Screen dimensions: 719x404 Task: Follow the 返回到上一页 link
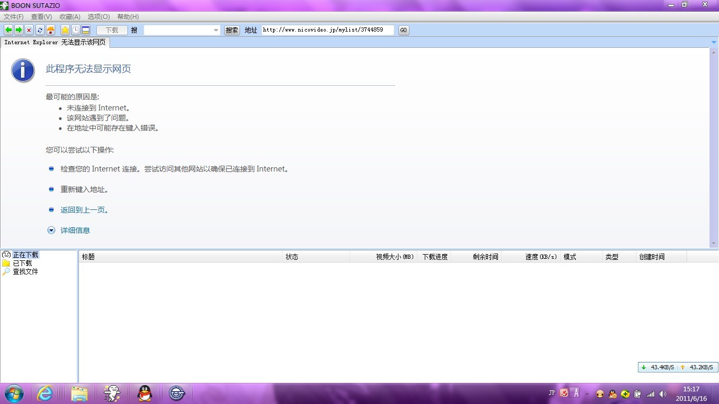click(x=84, y=210)
